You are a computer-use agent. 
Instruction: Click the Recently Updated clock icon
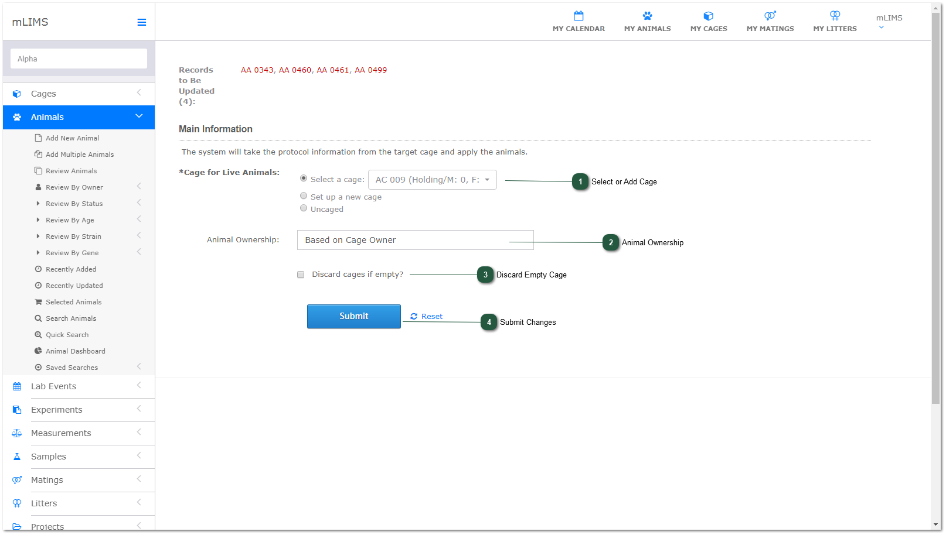38,286
